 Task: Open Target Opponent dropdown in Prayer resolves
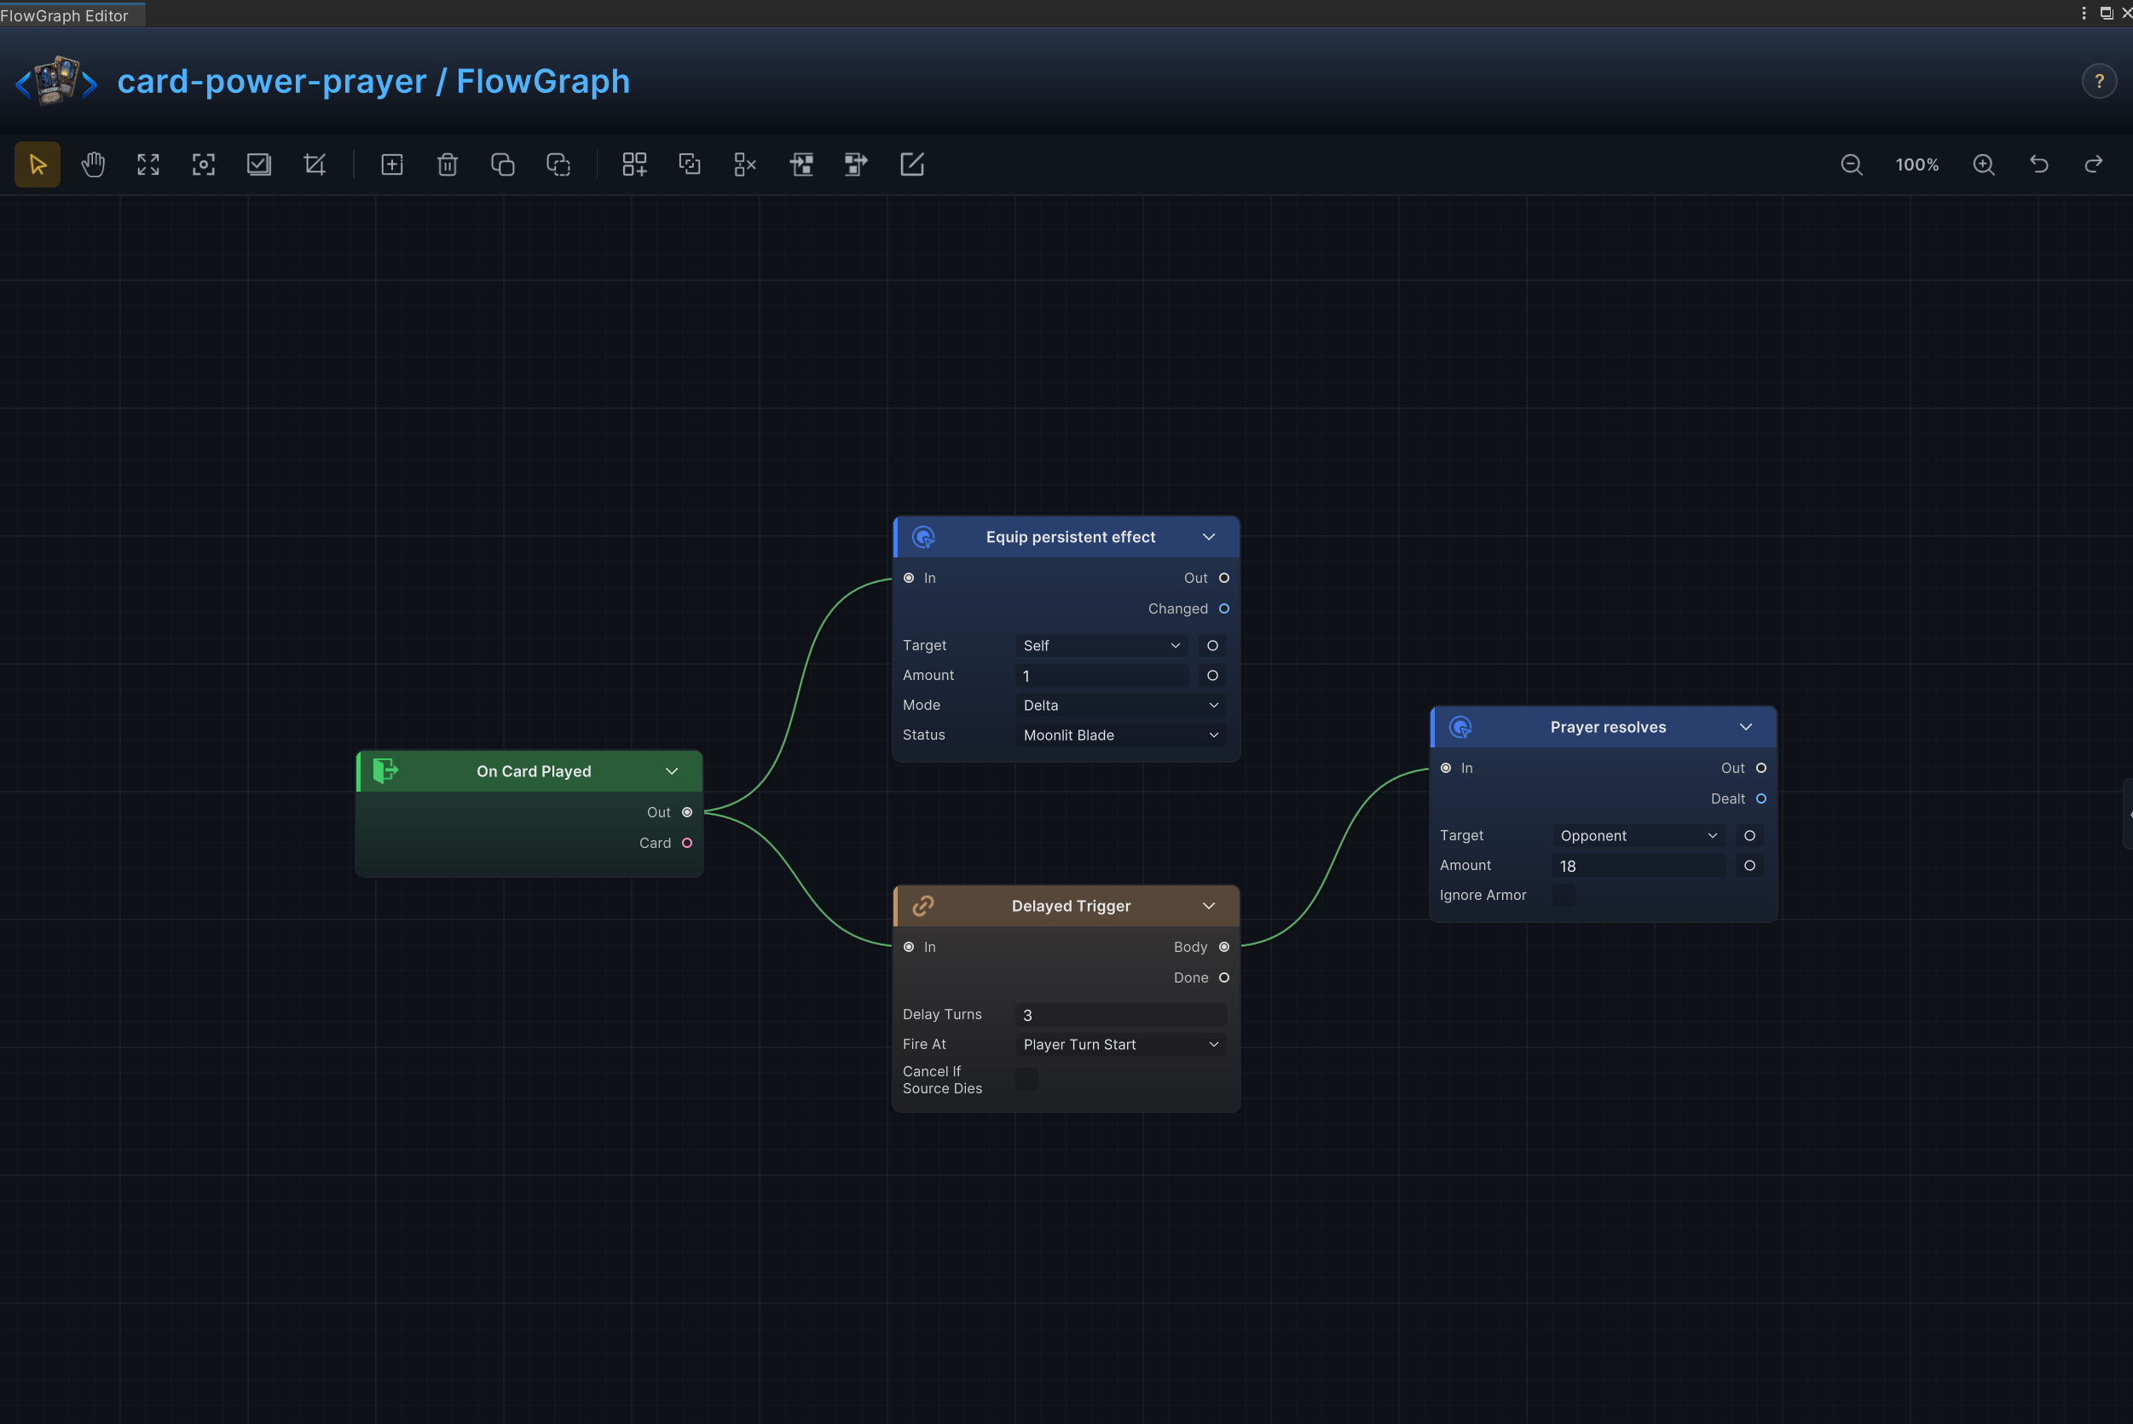1638,835
